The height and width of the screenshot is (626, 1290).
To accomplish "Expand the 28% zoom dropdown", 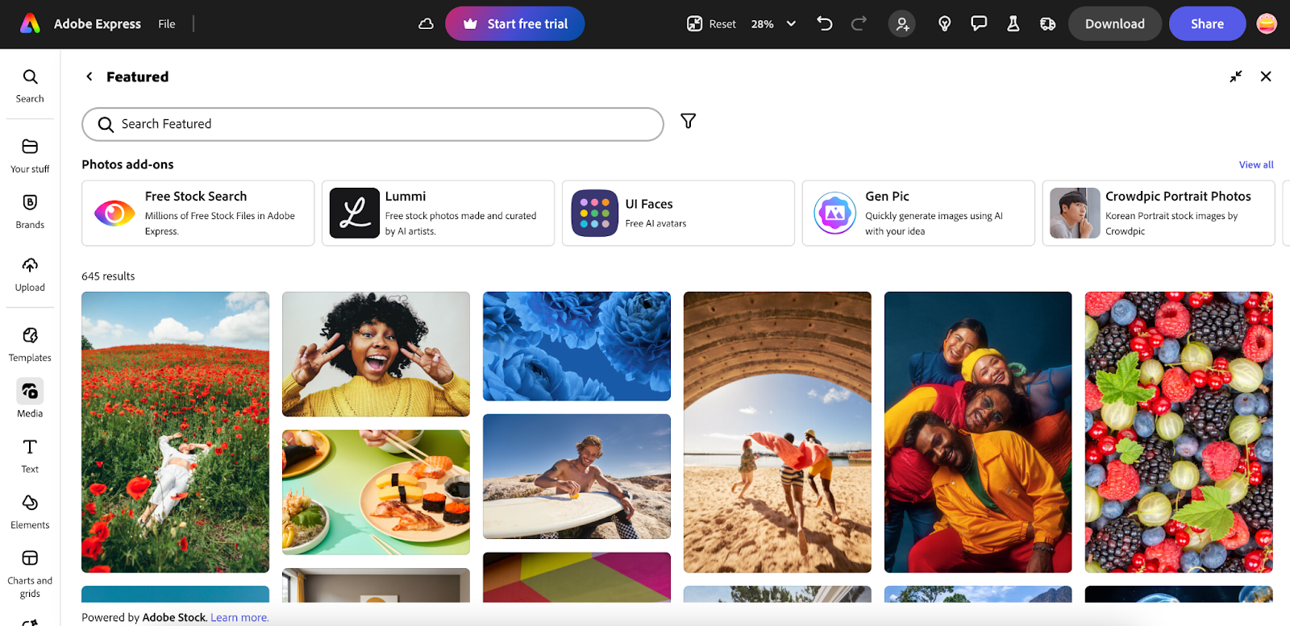I will pos(773,24).
